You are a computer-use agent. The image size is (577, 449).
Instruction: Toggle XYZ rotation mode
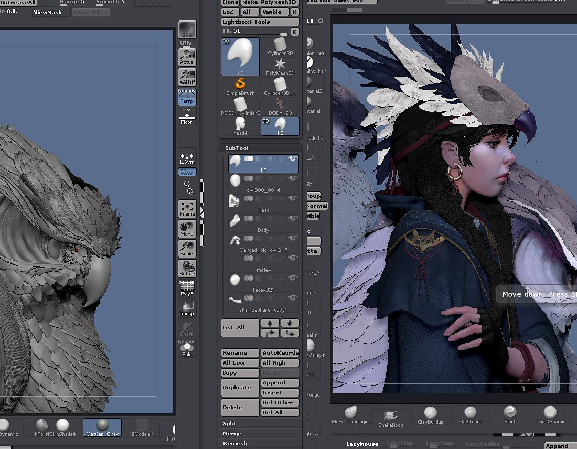(187, 172)
